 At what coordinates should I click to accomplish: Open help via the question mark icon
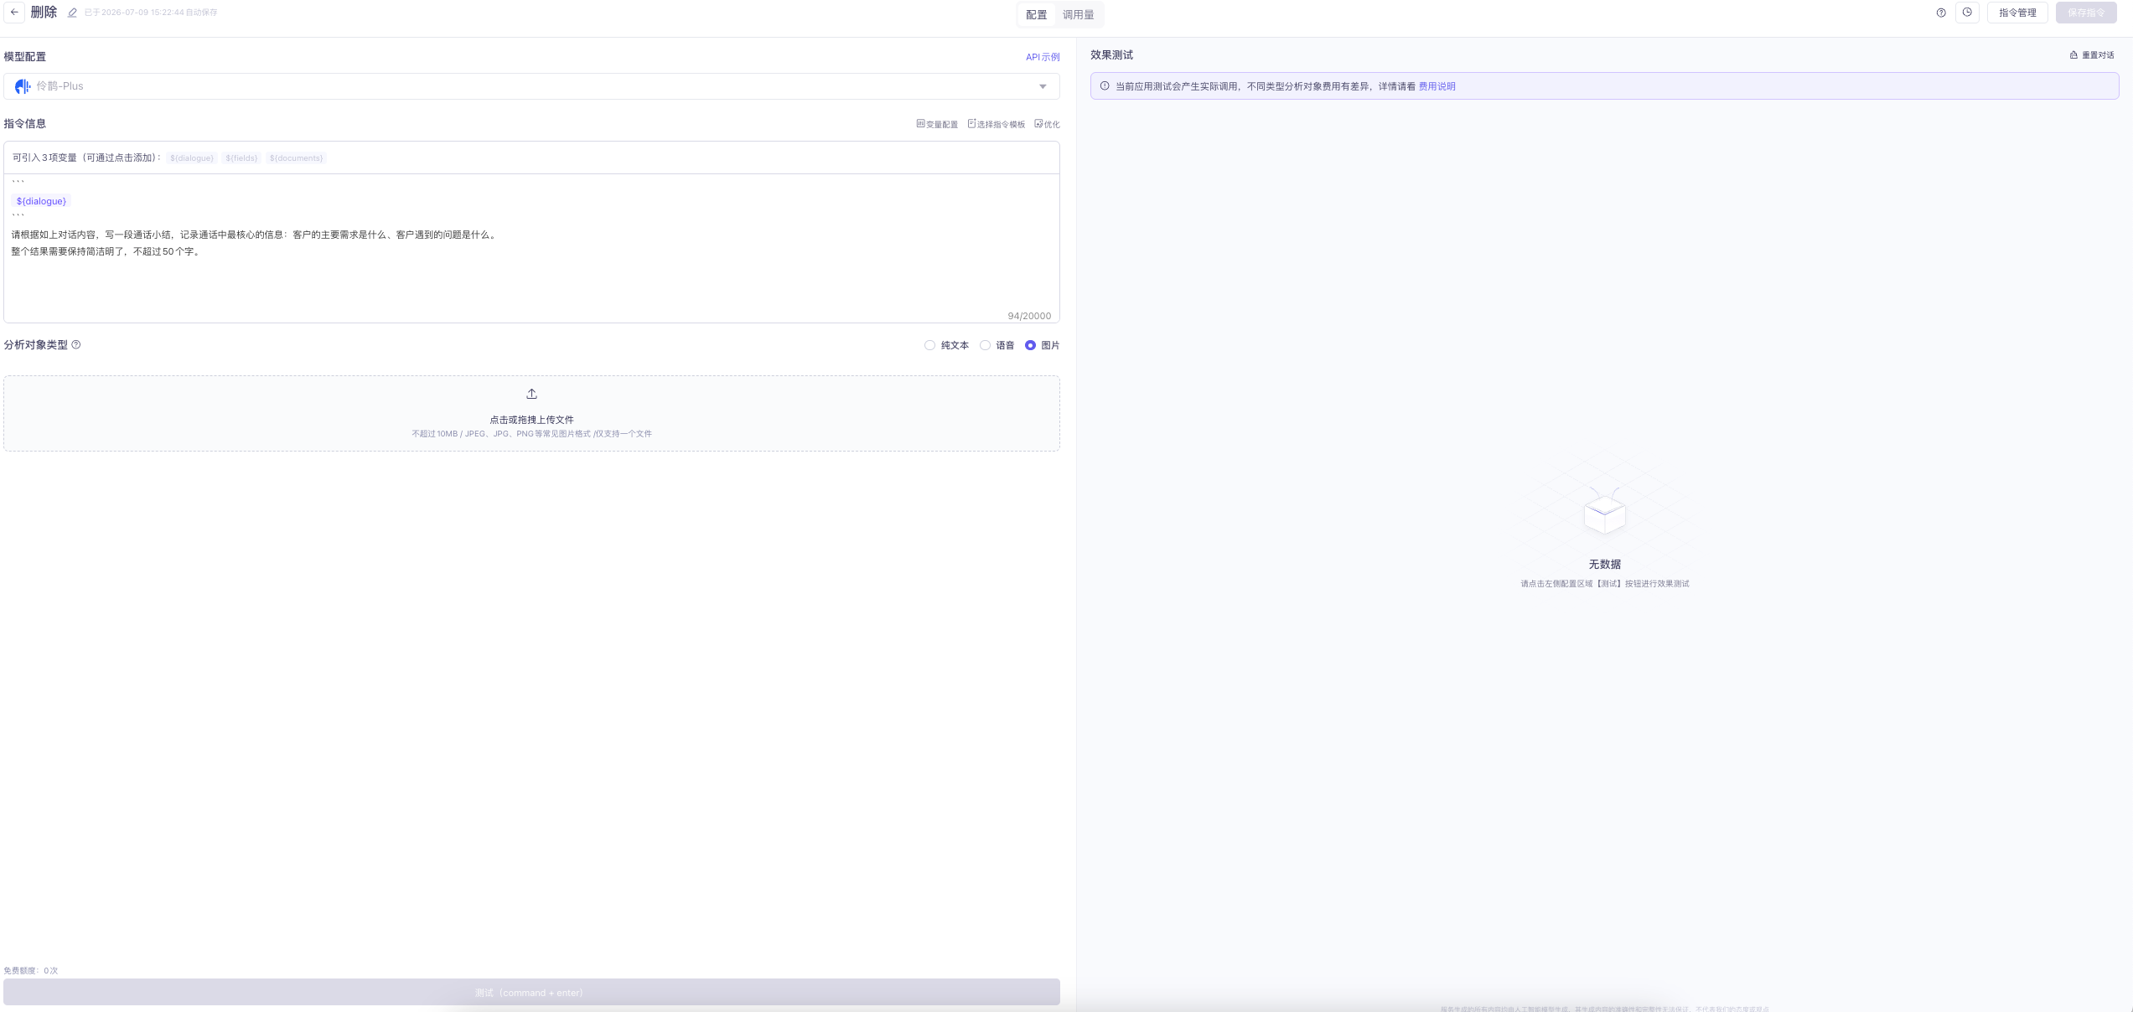coord(1941,13)
